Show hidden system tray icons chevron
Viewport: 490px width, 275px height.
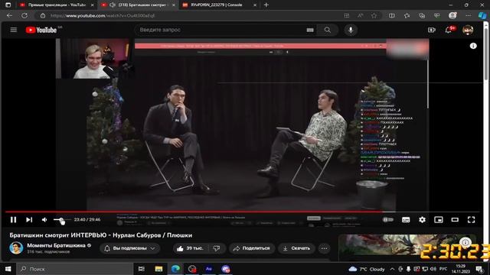pyautogui.click(x=392, y=269)
